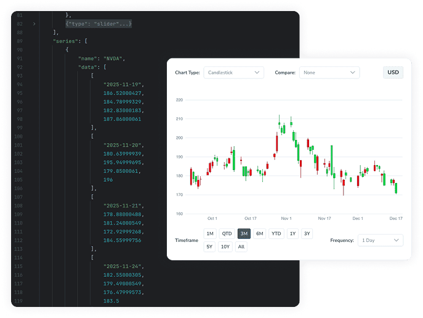The width and height of the screenshot is (423, 318).
Task: Choose the 1Y timeframe
Action: (x=292, y=233)
